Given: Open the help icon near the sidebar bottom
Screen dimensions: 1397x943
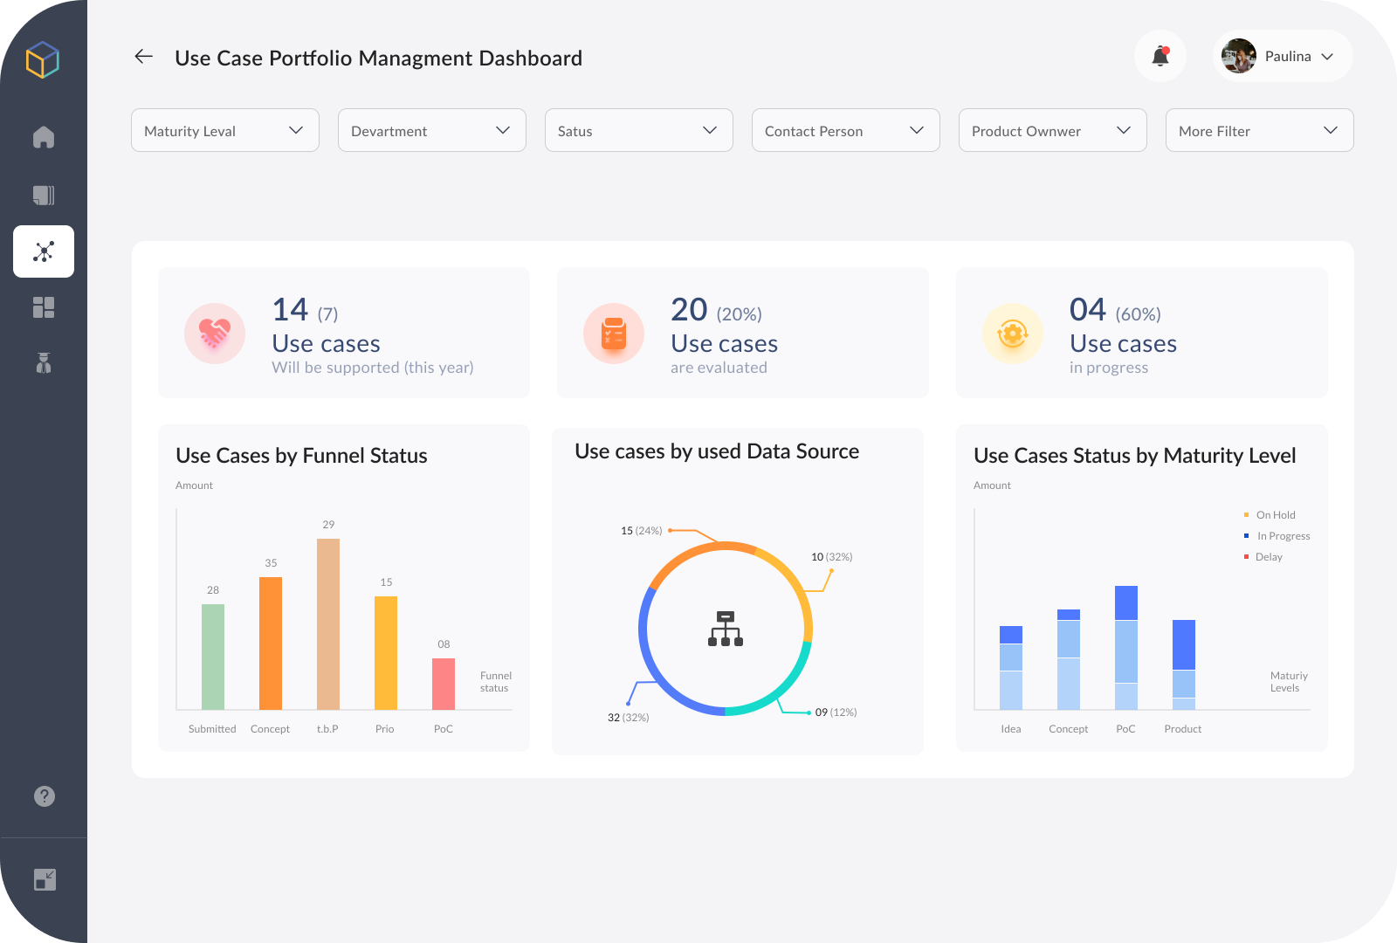Looking at the screenshot, I should (44, 795).
